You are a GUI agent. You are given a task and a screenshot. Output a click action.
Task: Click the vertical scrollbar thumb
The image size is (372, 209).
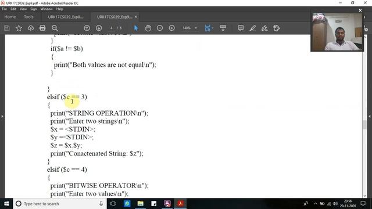pyautogui.click(x=364, y=125)
